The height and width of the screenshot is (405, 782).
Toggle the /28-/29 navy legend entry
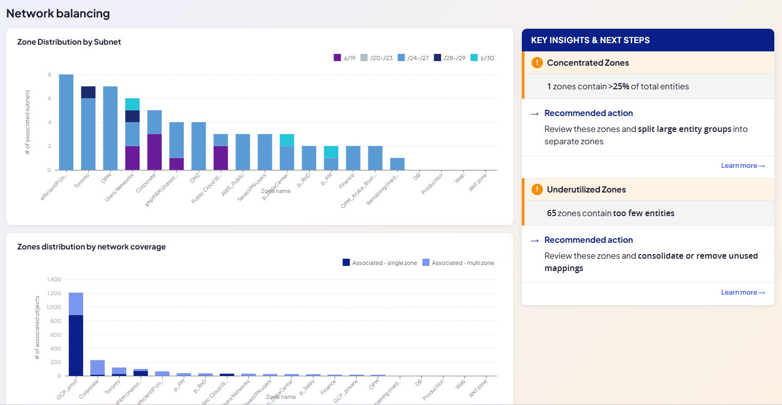[449, 58]
